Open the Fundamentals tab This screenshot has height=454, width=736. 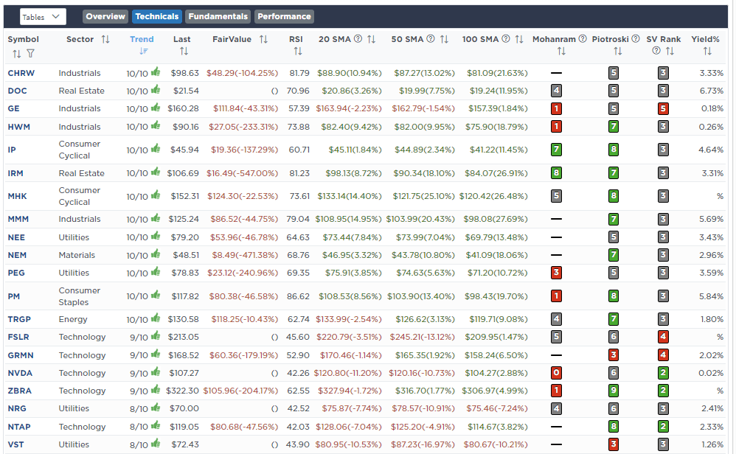(x=218, y=16)
